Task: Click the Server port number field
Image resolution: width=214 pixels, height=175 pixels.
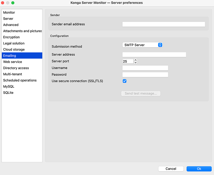Action: [x=128, y=61]
